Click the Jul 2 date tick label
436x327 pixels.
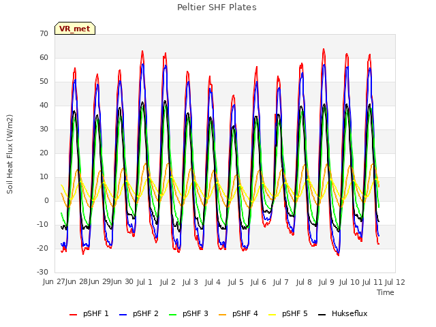click(x=168, y=282)
